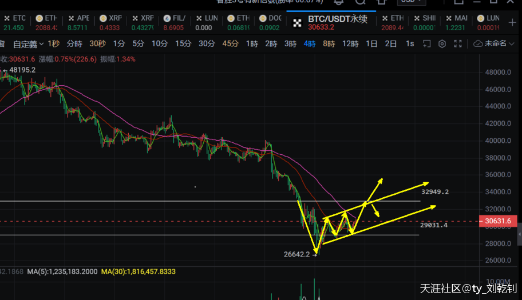
Task: Click the cloud save layout icon
Action: (x=478, y=43)
